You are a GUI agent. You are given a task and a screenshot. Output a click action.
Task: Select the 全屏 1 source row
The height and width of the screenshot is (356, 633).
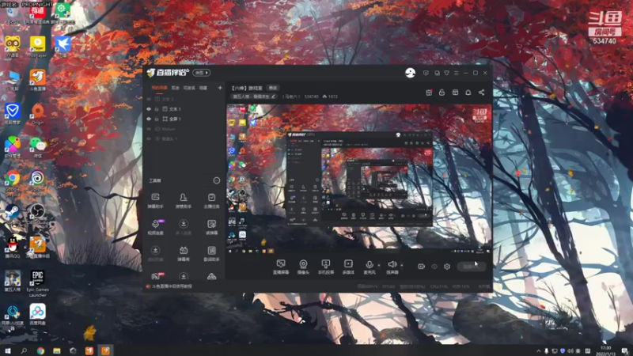[x=184, y=119]
